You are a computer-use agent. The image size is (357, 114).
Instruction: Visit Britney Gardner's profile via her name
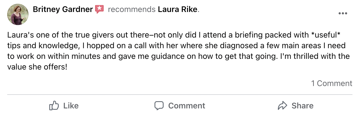tap(63, 10)
